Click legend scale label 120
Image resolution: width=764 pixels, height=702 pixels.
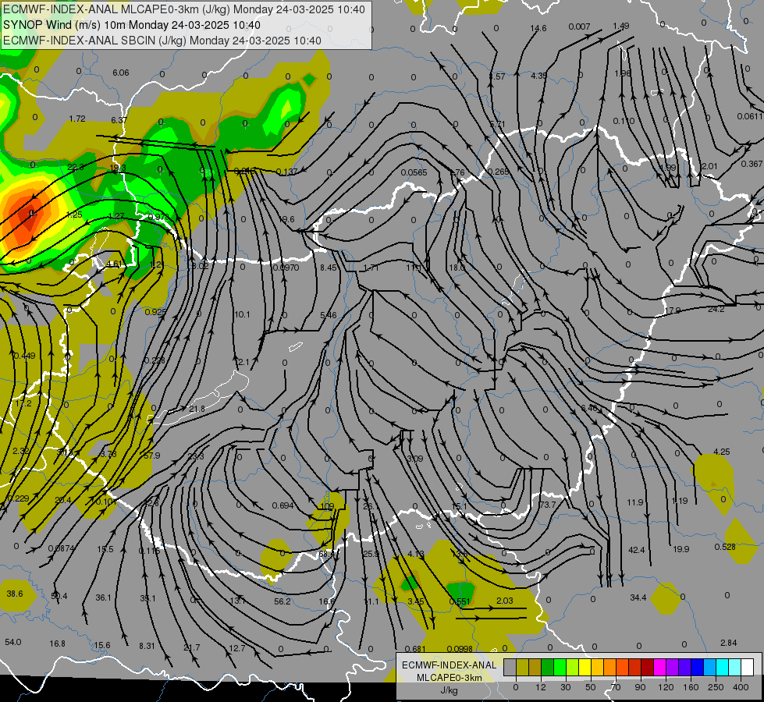(666, 687)
